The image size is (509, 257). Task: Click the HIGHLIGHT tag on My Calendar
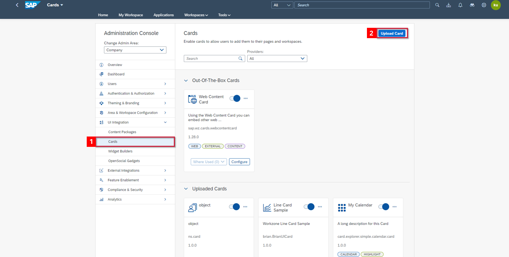click(372, 255)
